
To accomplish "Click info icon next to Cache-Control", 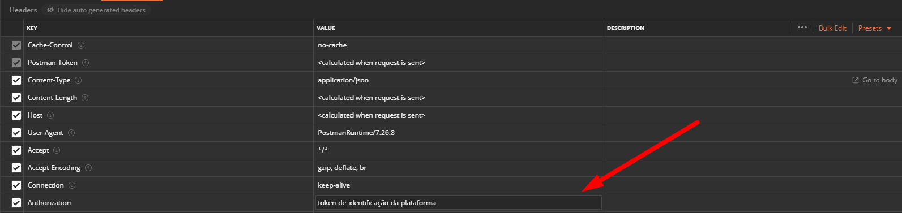I will pyautogui.click(x=81, y=45).
